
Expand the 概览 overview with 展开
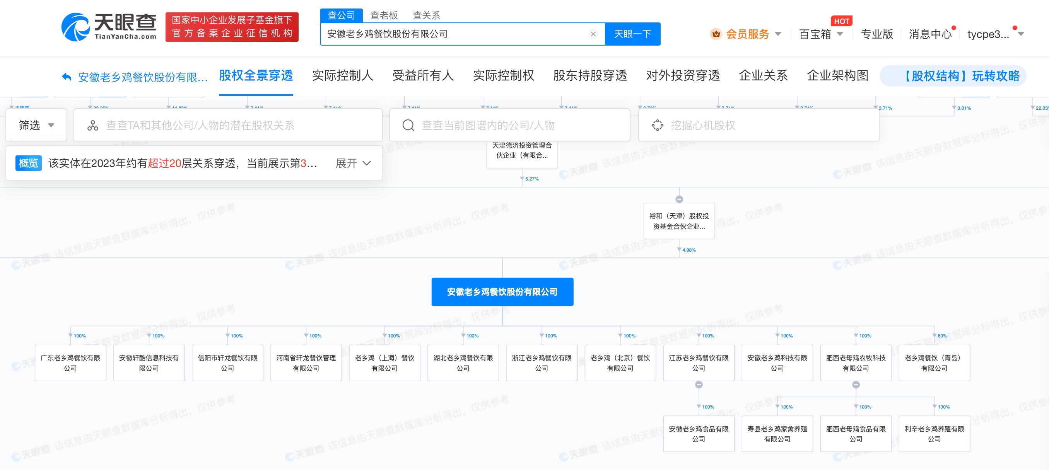pyautogui.click(x=353, y=163)
